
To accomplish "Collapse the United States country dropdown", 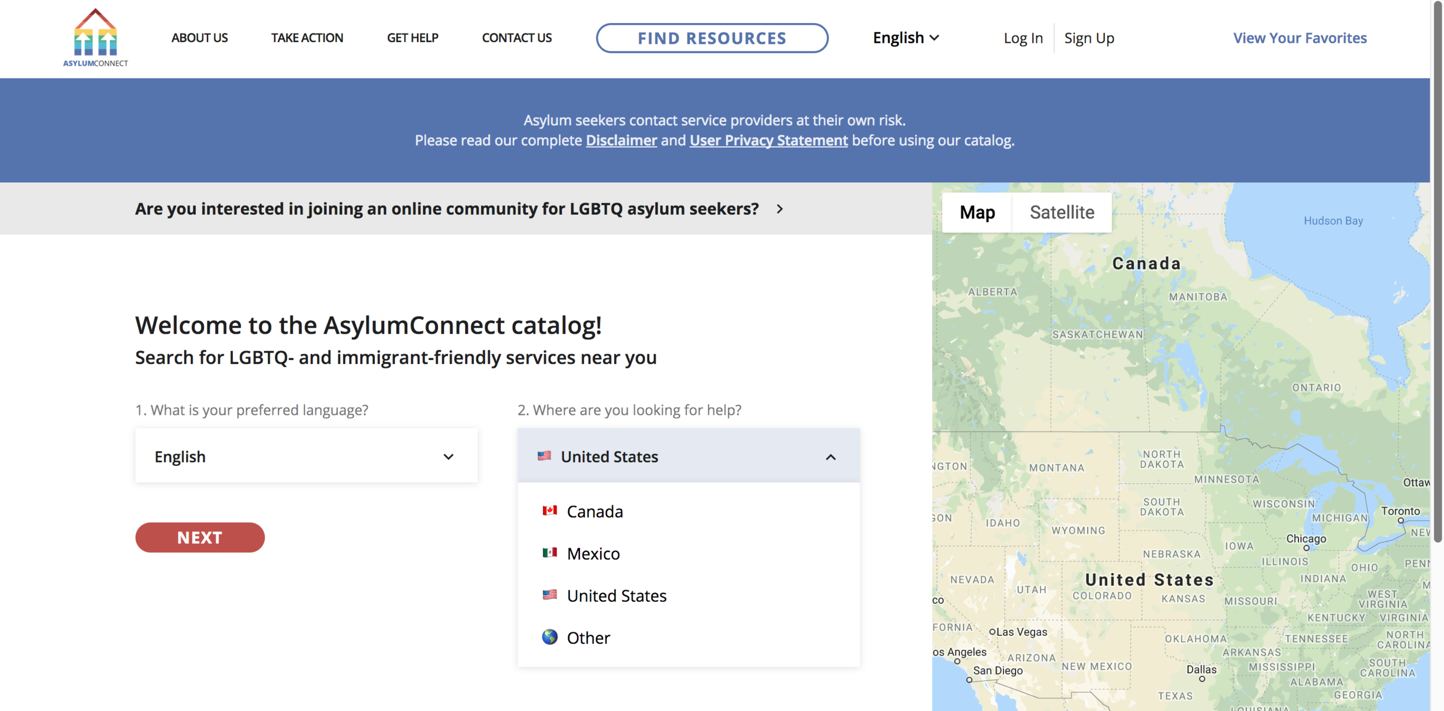I will (688, 456).
